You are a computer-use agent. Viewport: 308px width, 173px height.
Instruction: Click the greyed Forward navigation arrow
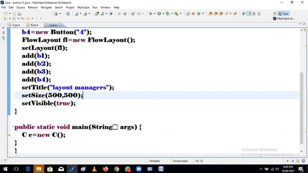tap(37, 18)
